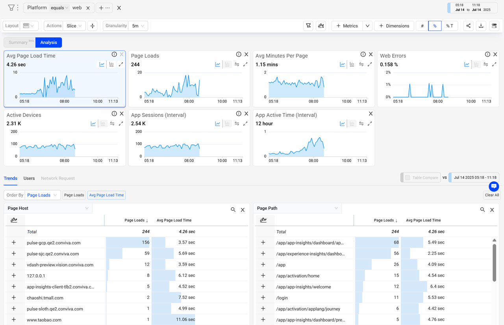Screen dimensions: 504x325
Task: Switch to the Users tab
Action: tap(29, 178)
